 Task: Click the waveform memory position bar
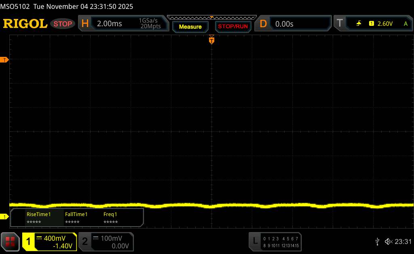[211, 17]
